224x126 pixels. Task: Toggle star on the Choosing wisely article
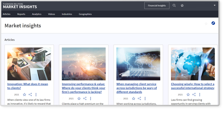tap(188, 94)
